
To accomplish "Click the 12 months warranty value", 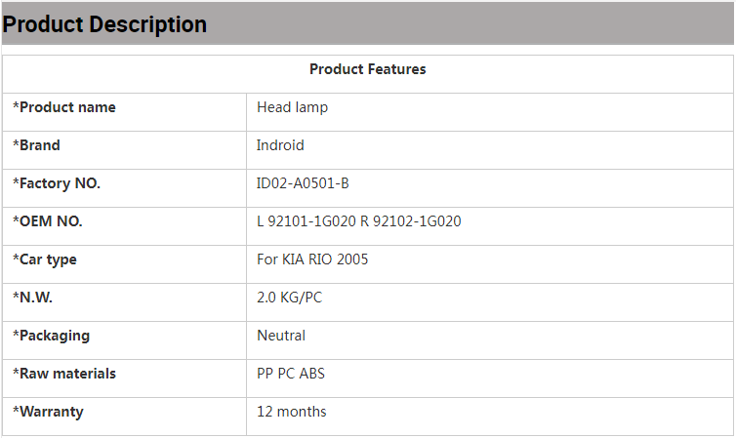I will [291, 412].
